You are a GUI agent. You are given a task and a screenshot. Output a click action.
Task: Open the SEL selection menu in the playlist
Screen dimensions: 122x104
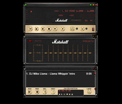[45, 92]
